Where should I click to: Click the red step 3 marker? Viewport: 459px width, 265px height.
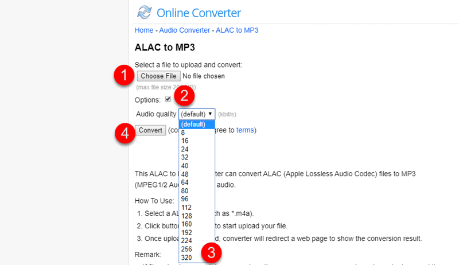click(x=211, y=251)
